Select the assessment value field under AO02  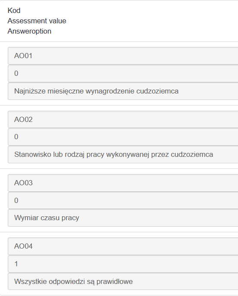pos(123,137)
